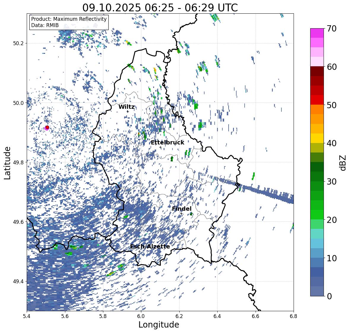
Task: Click the longitude tick label 6.4
Action: [217, 316]
